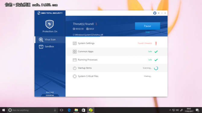The width and height of the screenshot is (202, 113).
Task: Open the Virus Scan section
Action: [50, 40]
